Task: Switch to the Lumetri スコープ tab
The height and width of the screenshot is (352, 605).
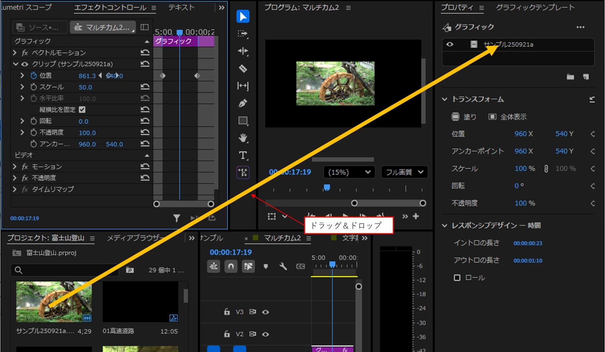Action: [26, 7]
